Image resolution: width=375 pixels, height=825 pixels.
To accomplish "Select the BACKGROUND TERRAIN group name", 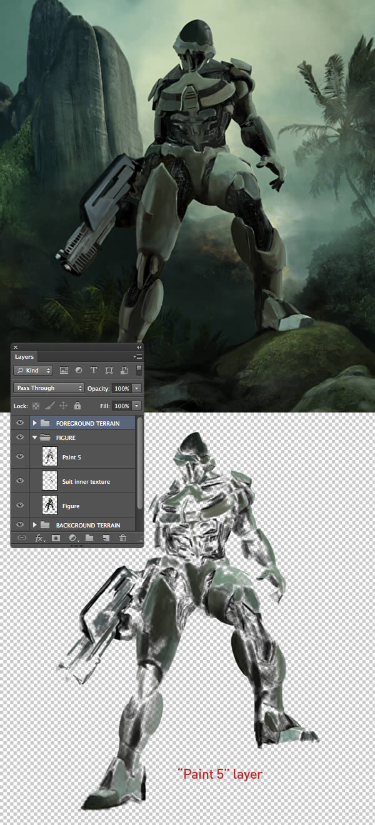I will click(88, 525).
